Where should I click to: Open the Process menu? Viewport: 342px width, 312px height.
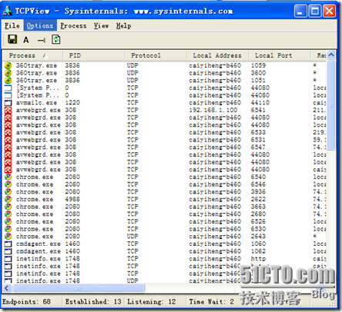(73, 25)
